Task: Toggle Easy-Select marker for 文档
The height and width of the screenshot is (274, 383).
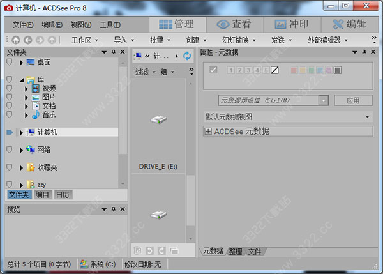Action: point(10,106)
